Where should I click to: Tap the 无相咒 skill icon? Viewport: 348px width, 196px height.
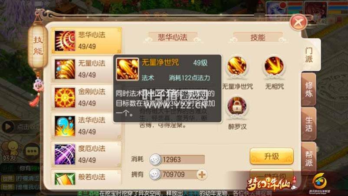pyautogui.click(x=274, y=66)
